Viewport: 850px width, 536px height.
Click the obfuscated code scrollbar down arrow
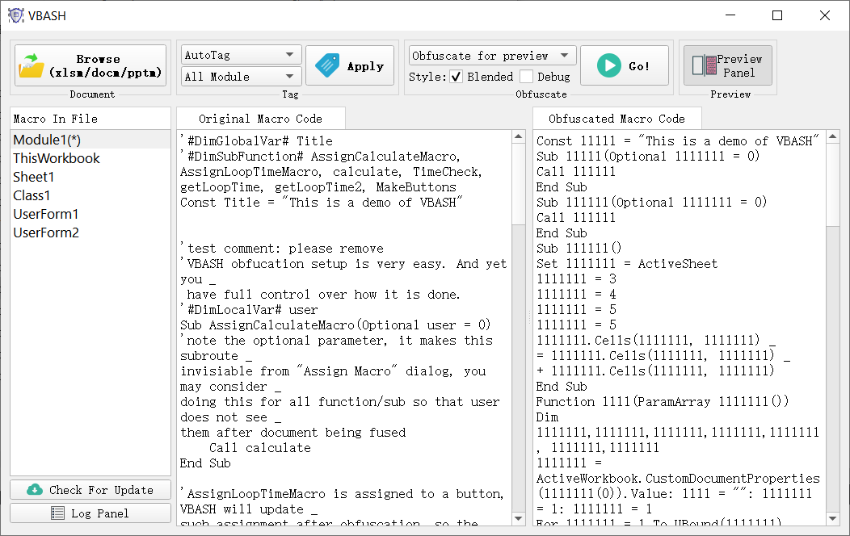pos(833,519)
